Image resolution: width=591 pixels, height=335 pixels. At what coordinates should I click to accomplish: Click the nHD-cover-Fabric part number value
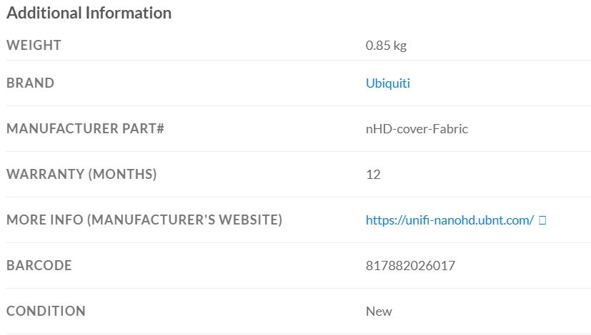(417, 129)
